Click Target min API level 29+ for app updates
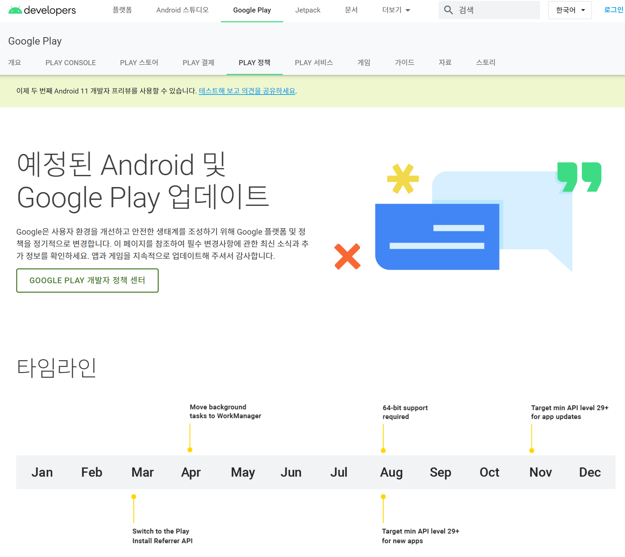This screenshot has width=625, height=557. (569, 412)
